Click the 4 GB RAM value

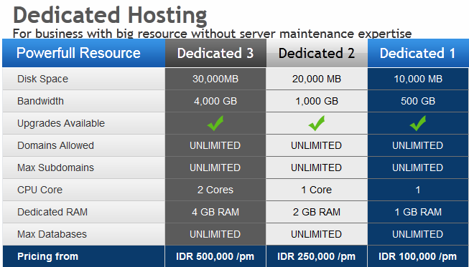click(215, 212)
